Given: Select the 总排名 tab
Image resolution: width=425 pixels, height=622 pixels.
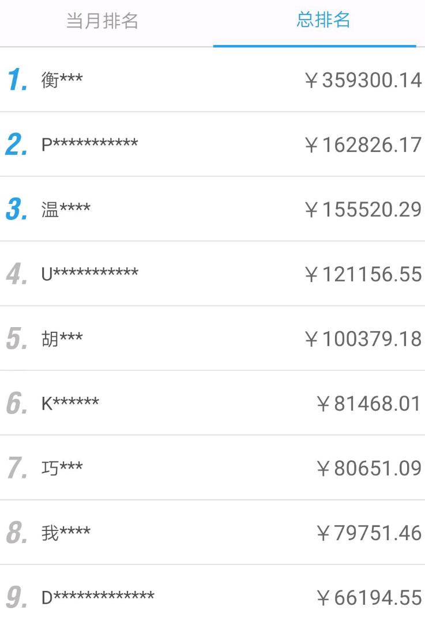Looking at the screenshot, I should (323, 20).
